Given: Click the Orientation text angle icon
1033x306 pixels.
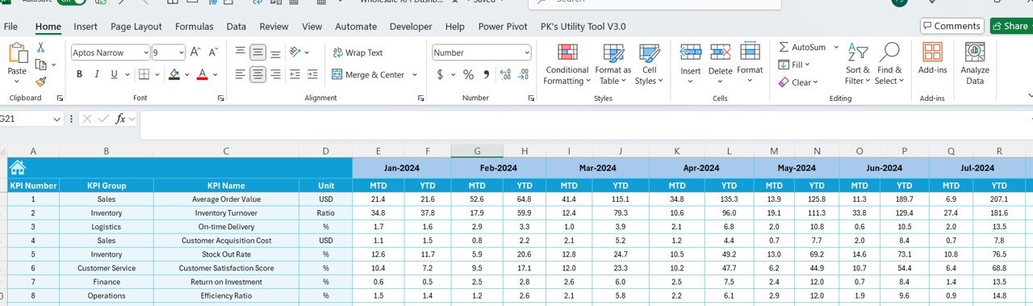Looking at the screenshot, I should click(x=296, y=52).
